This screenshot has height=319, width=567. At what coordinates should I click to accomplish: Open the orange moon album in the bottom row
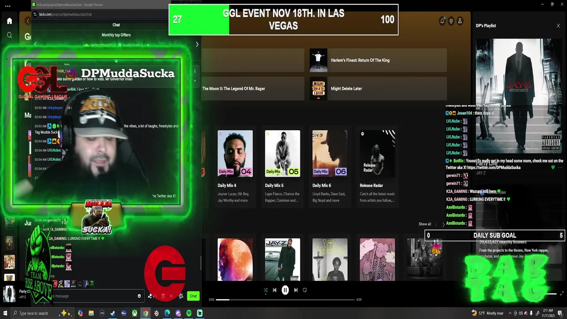coord(235,260)
